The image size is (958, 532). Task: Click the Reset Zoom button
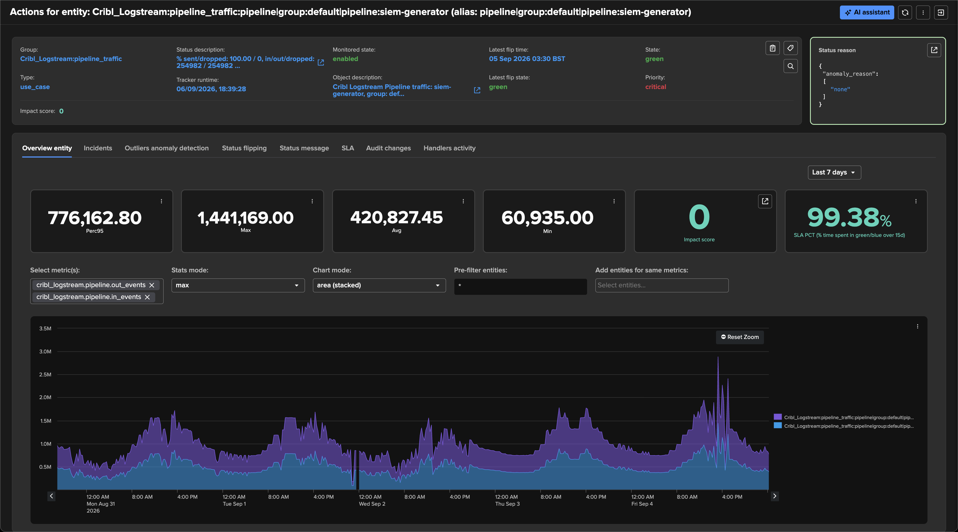(x=740, y=337)
